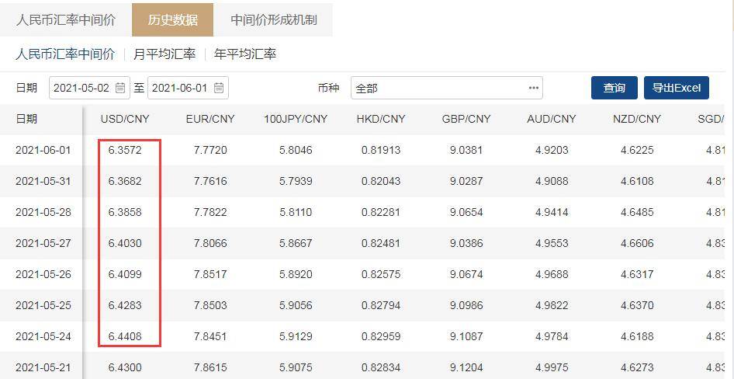The width and height of the screenshot is (734, 379).
Task: Click the USD/CNY column header
Action: tap(125, 119)
